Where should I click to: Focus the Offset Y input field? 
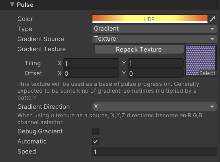click(x=155, y=73)
